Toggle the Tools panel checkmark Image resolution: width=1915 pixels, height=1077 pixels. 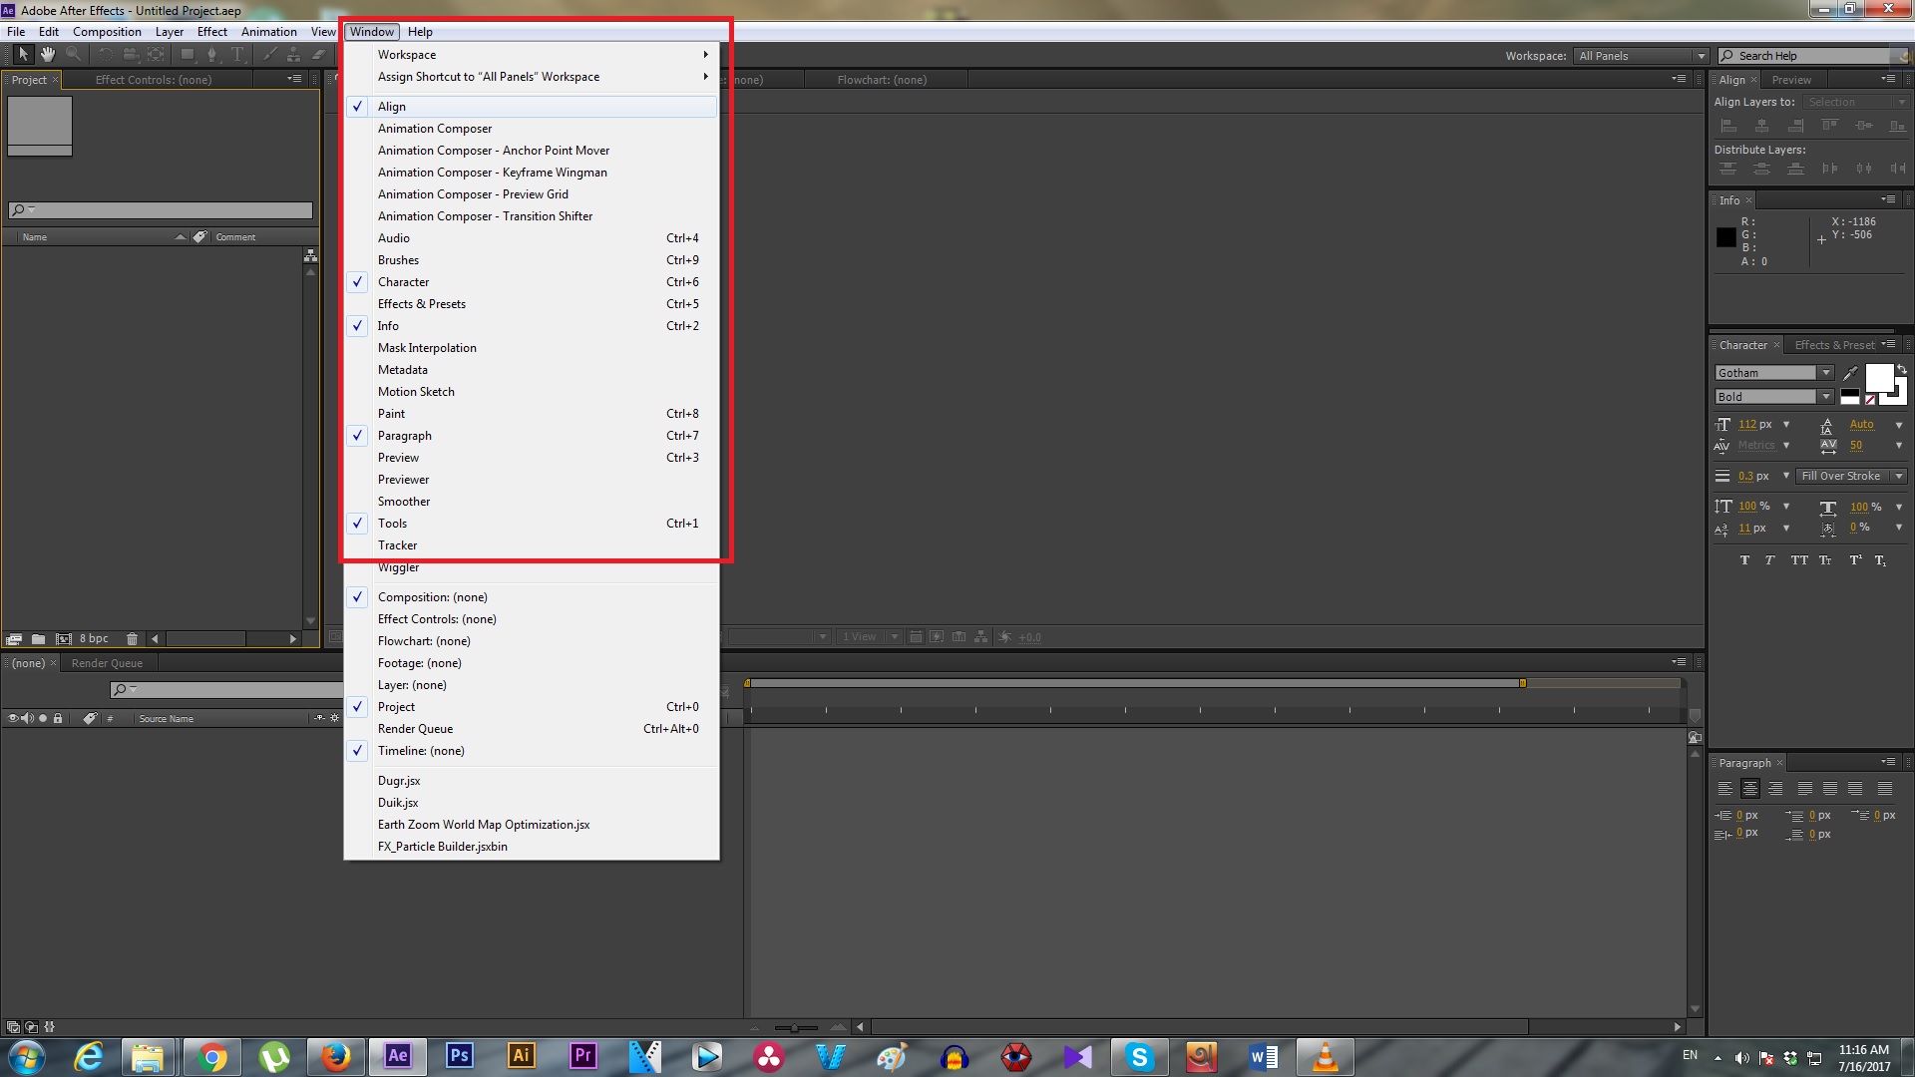[x=392, y=523]
